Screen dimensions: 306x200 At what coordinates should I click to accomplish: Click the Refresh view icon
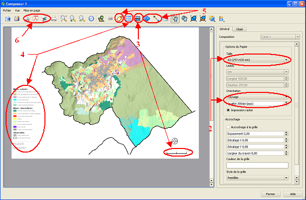pyautogui.click(x=91, y=19)
